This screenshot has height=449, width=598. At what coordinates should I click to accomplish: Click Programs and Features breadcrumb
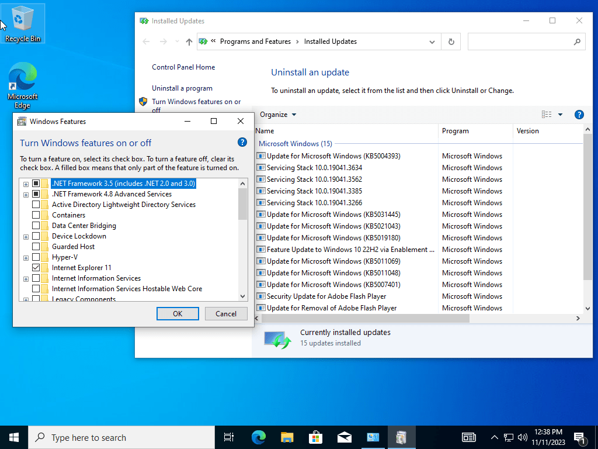pyautogui.click(x=255, y=42)
